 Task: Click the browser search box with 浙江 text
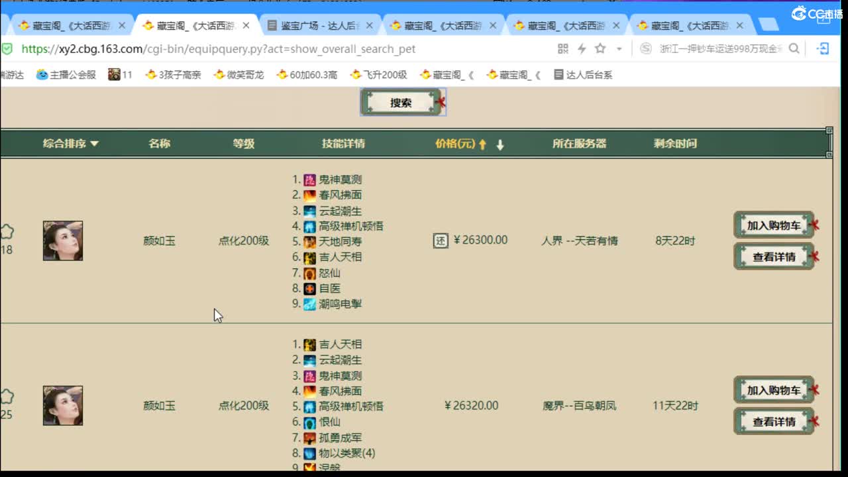(x=721, y=48)
